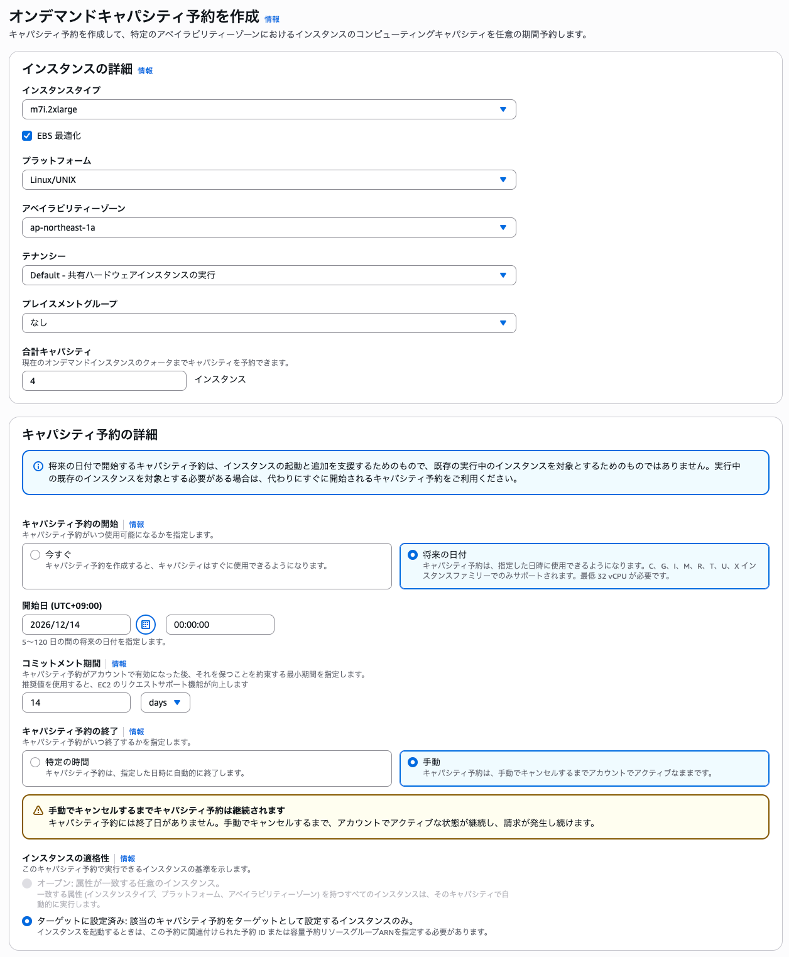The height and width of the screenshot is (957, 789).
Task: Open the アベイラビリティーゾーン dropdown showing ap-northeast-1a
Action: [x=269, y=227]
